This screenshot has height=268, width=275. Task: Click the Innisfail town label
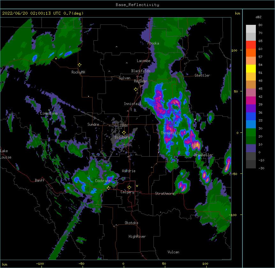click(132, 104)
